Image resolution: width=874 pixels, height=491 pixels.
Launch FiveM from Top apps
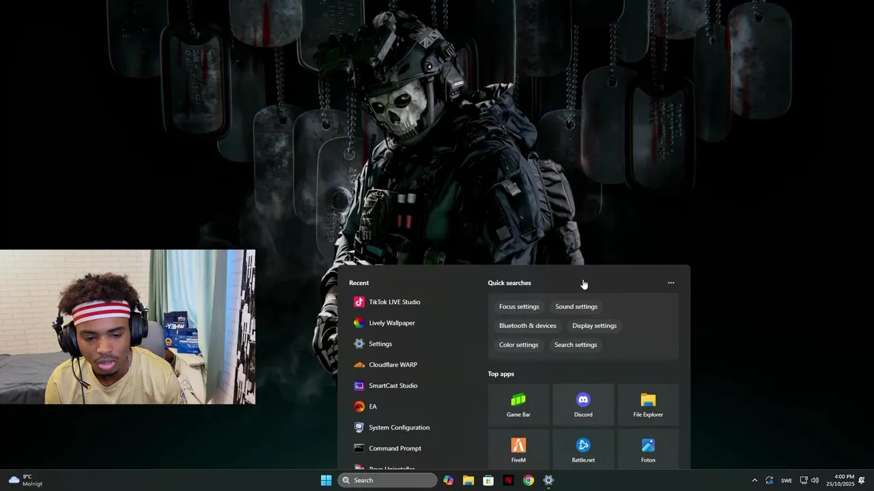point(518,450)
